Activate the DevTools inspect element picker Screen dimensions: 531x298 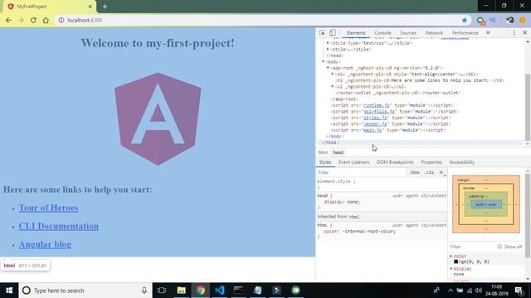coord(322,33)
